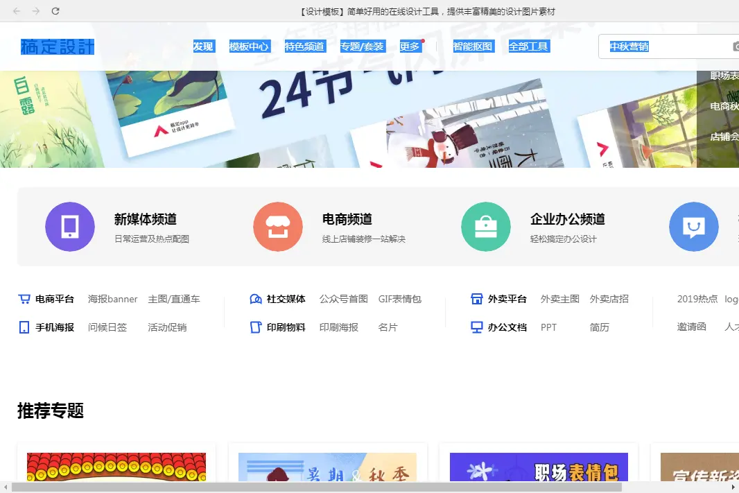The width and height of the screenshot is (739, 493).
Task: Open the orange 电商频道 shop icon
Action: 278,227
